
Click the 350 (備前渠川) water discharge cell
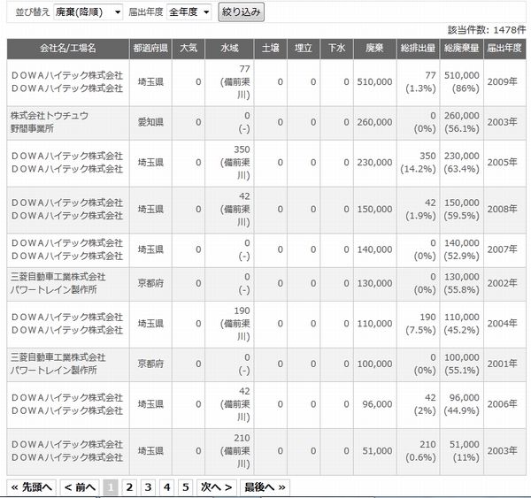tap(229, 163)
